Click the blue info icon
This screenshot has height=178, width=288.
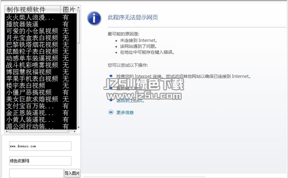(x=94, y=19)
